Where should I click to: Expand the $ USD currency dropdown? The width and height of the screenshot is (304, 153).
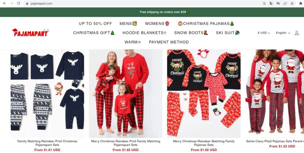pos(264,33)
